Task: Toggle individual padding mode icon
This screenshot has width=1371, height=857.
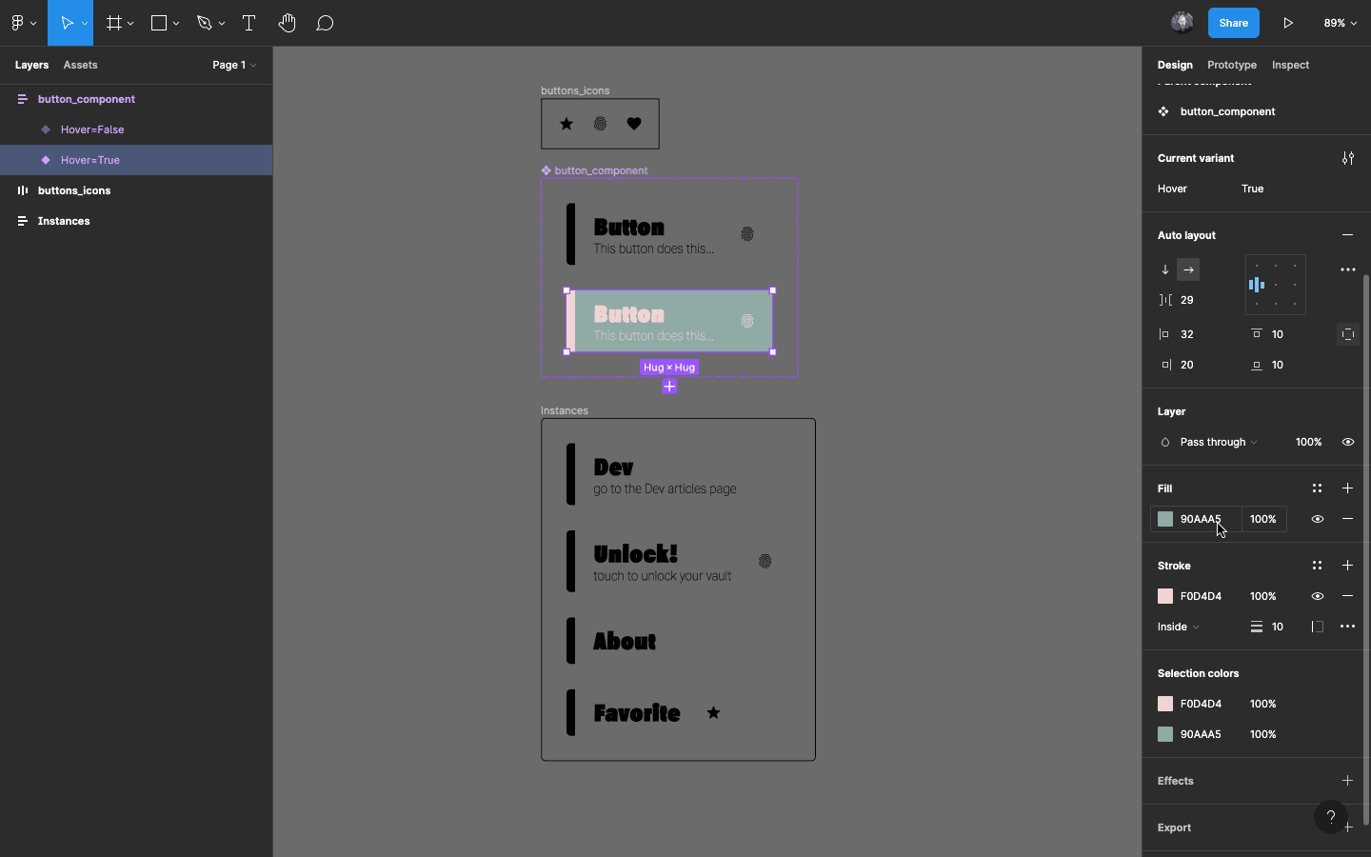Action: 1347,334
